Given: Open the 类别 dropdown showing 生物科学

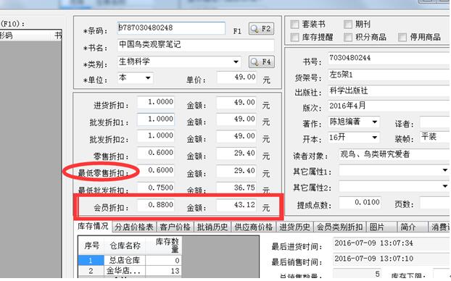Looking at the screenshot, I should [236, 62].
